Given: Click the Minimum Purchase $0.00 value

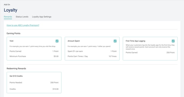Looking at the screenshot, I should (x=56, y=56).
